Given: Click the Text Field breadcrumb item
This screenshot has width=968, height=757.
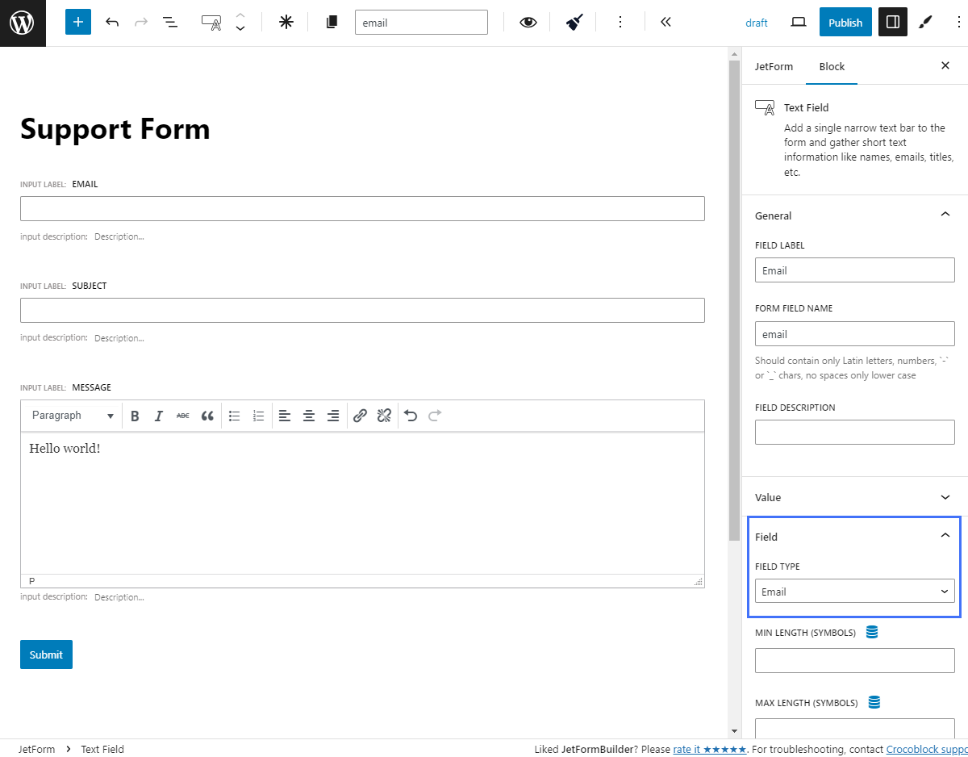Looking at the screenshot, I should coord(102,749).
